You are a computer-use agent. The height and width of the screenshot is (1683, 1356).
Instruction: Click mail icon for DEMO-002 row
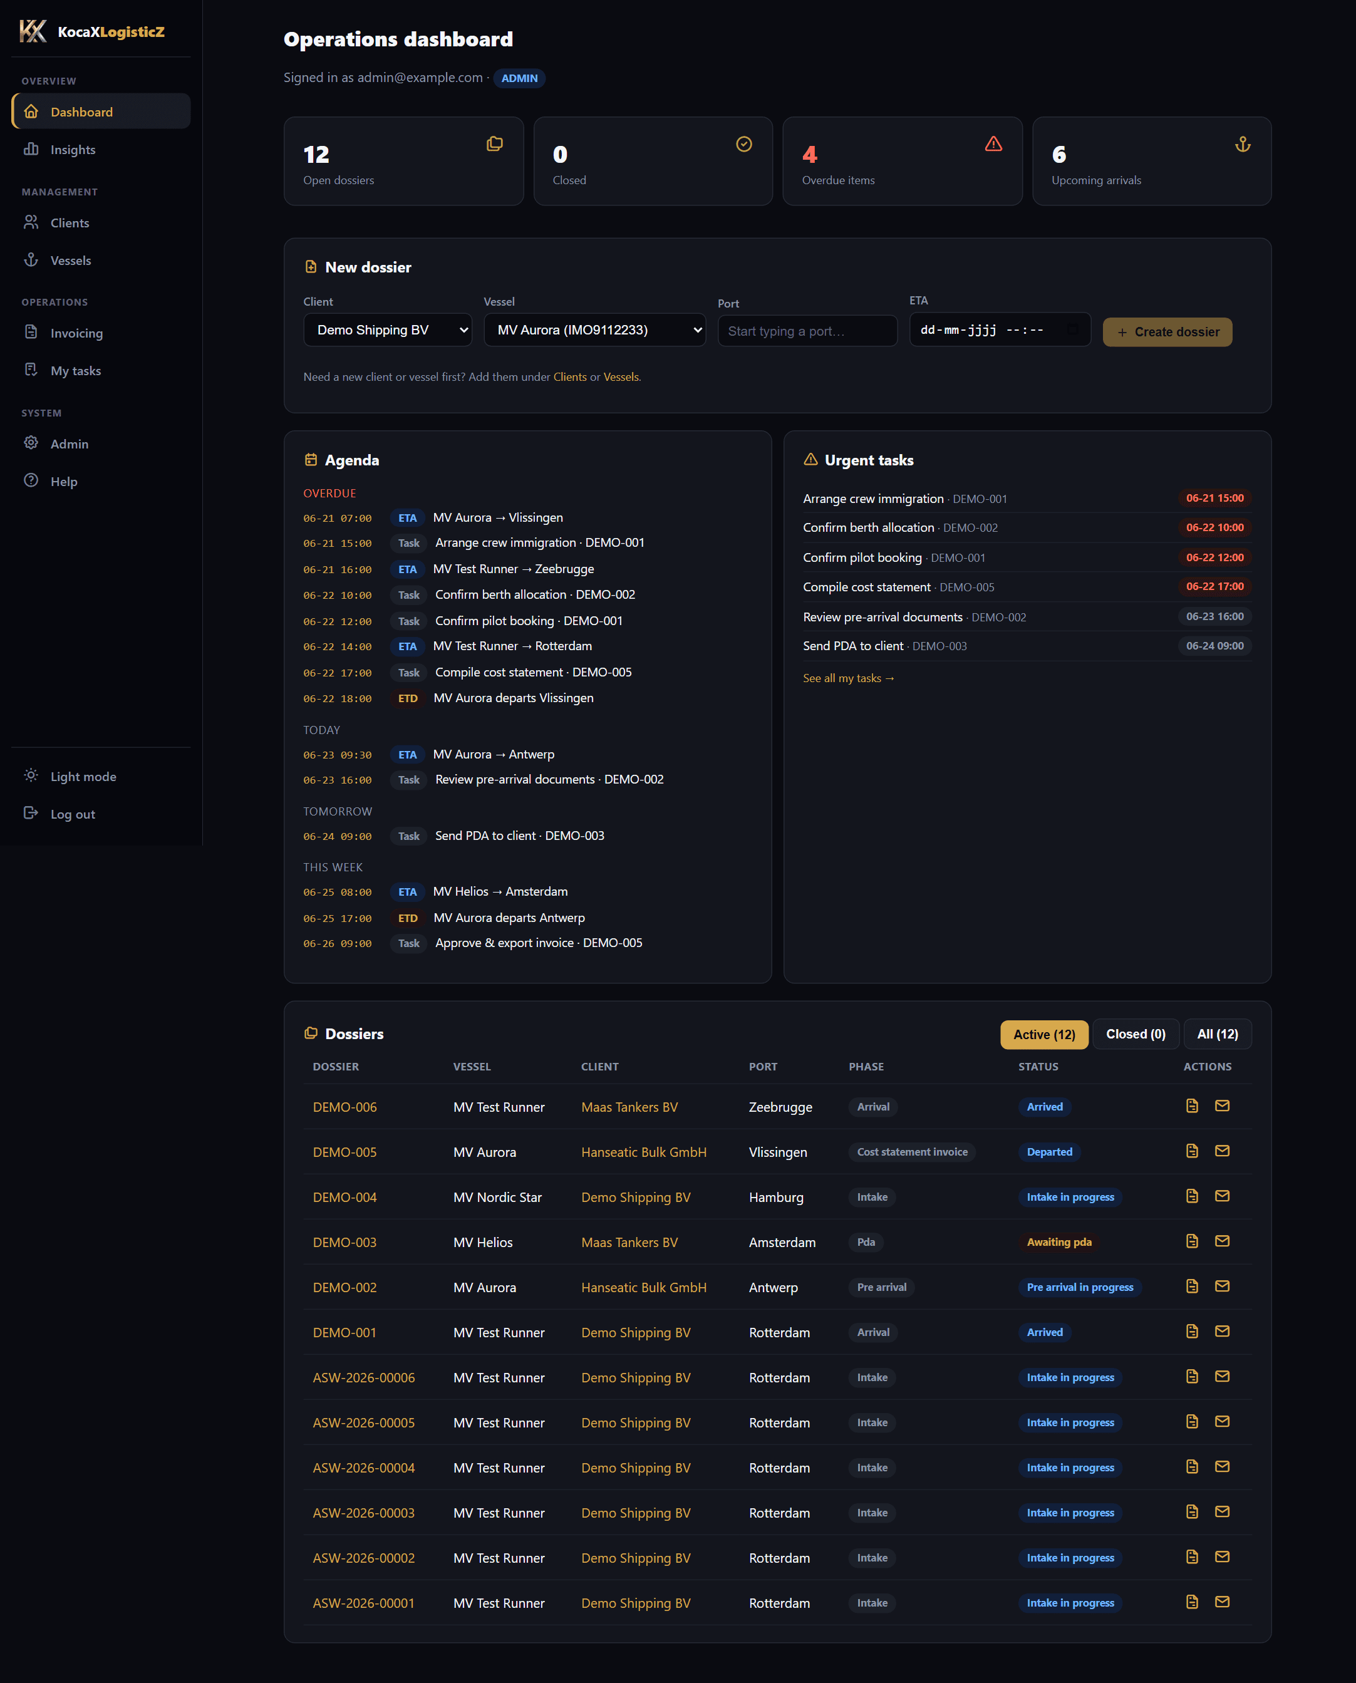[1223, 1287]
